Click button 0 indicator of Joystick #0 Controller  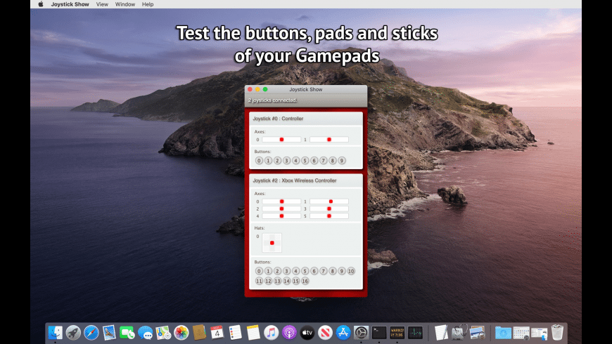pyautogui.click(x=259, y=161)
